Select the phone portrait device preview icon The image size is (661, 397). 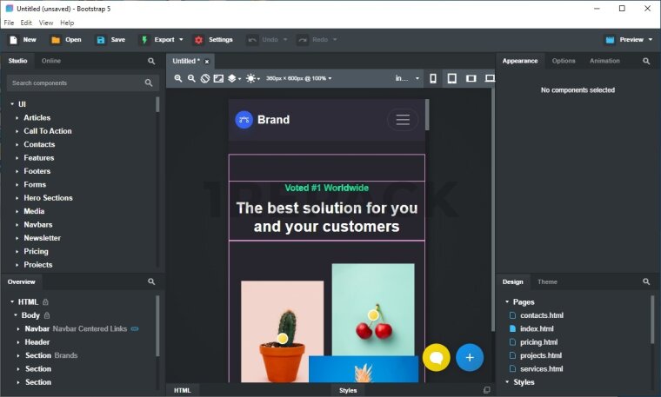click(x=433, y=78)
